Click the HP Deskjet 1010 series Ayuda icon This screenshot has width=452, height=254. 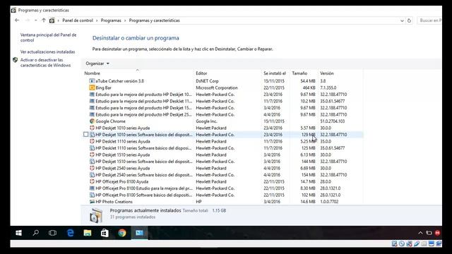(x=92, y=128)
